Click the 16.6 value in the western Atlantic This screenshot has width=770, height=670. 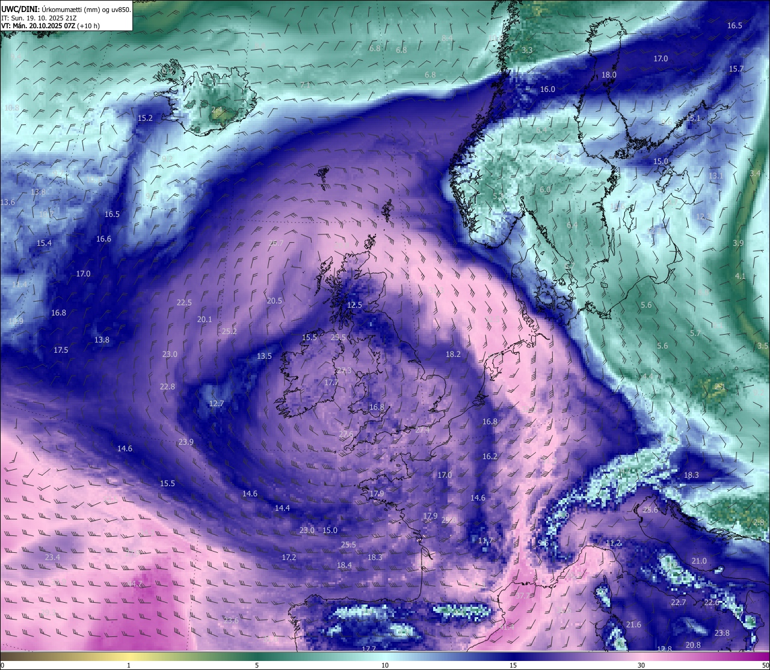tap(103, 239)
